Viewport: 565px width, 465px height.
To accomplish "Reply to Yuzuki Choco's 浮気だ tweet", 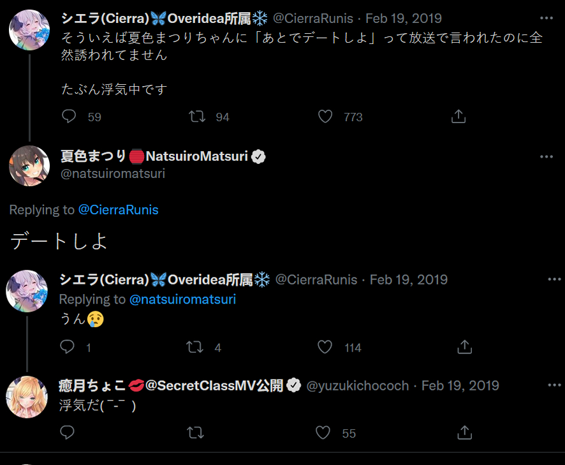I will pyautogui.click(x=67, y=433).
